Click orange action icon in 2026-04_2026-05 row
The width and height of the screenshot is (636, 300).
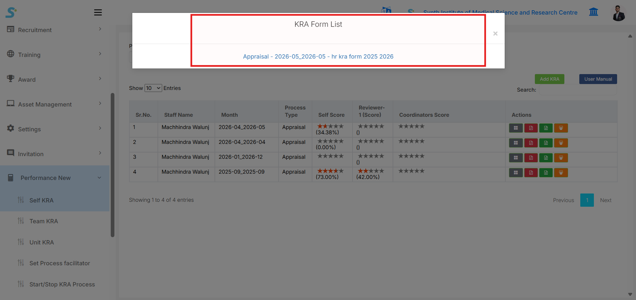pos(561,128)
